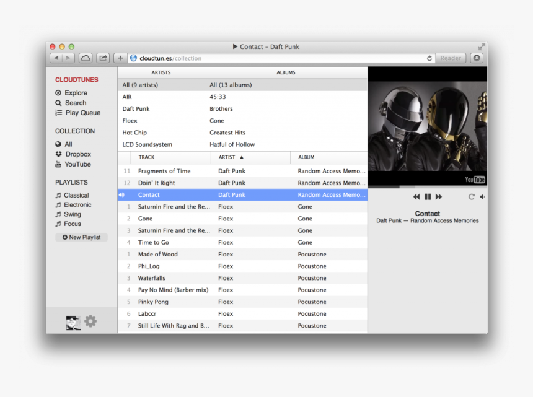Screen dimensions: 533x397
Task: Focus the cloudtun.es address bar
Action: [x=277, y=58]
